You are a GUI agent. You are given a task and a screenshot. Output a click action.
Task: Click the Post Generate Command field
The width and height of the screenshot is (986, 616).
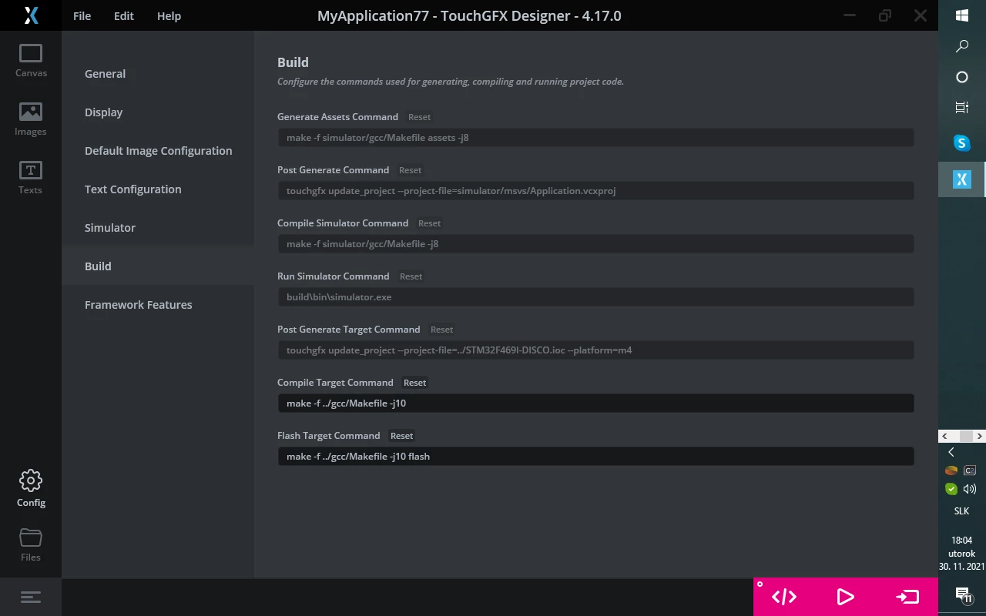[595, 191]
